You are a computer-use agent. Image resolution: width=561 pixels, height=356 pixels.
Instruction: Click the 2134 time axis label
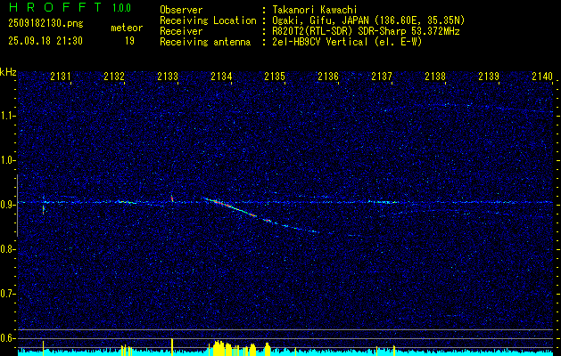pos(221,76)
